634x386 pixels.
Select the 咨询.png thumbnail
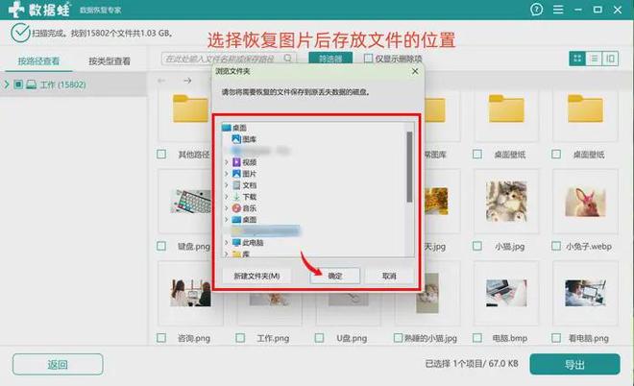[x=190, y=293]
